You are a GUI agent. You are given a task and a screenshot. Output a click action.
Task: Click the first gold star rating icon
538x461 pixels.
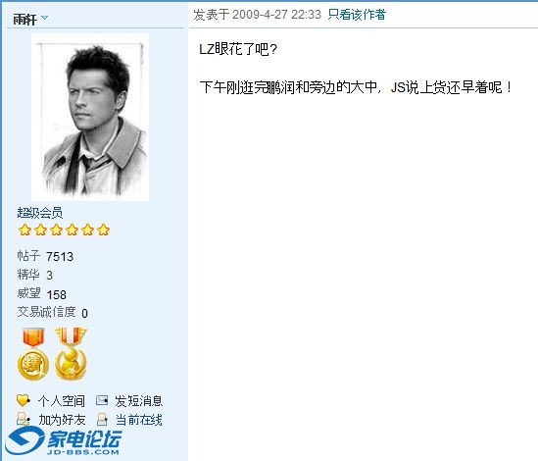click(24, 230)
